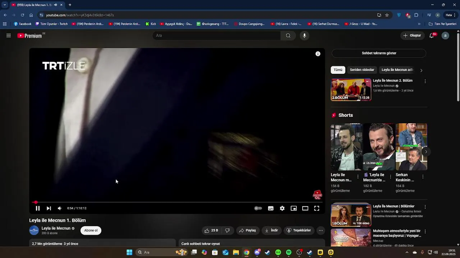This screenshot has width=460, height=258.
Task: Open Kick bookmark
Action: tap(151, 24)
